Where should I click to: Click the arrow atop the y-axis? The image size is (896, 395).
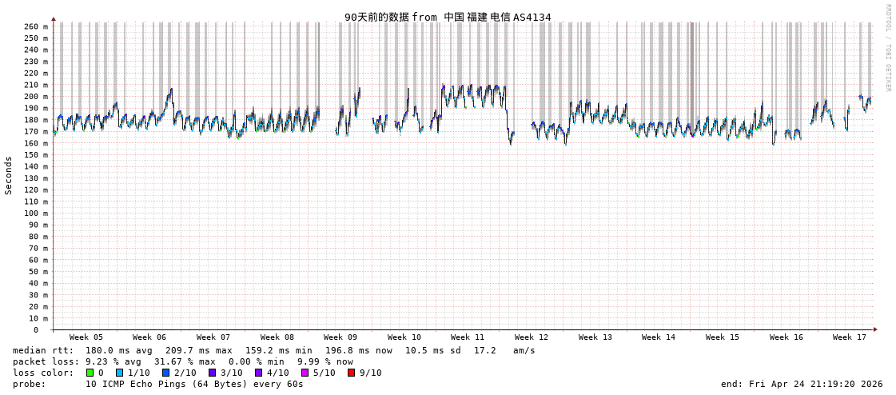click(x=54, y=18)
